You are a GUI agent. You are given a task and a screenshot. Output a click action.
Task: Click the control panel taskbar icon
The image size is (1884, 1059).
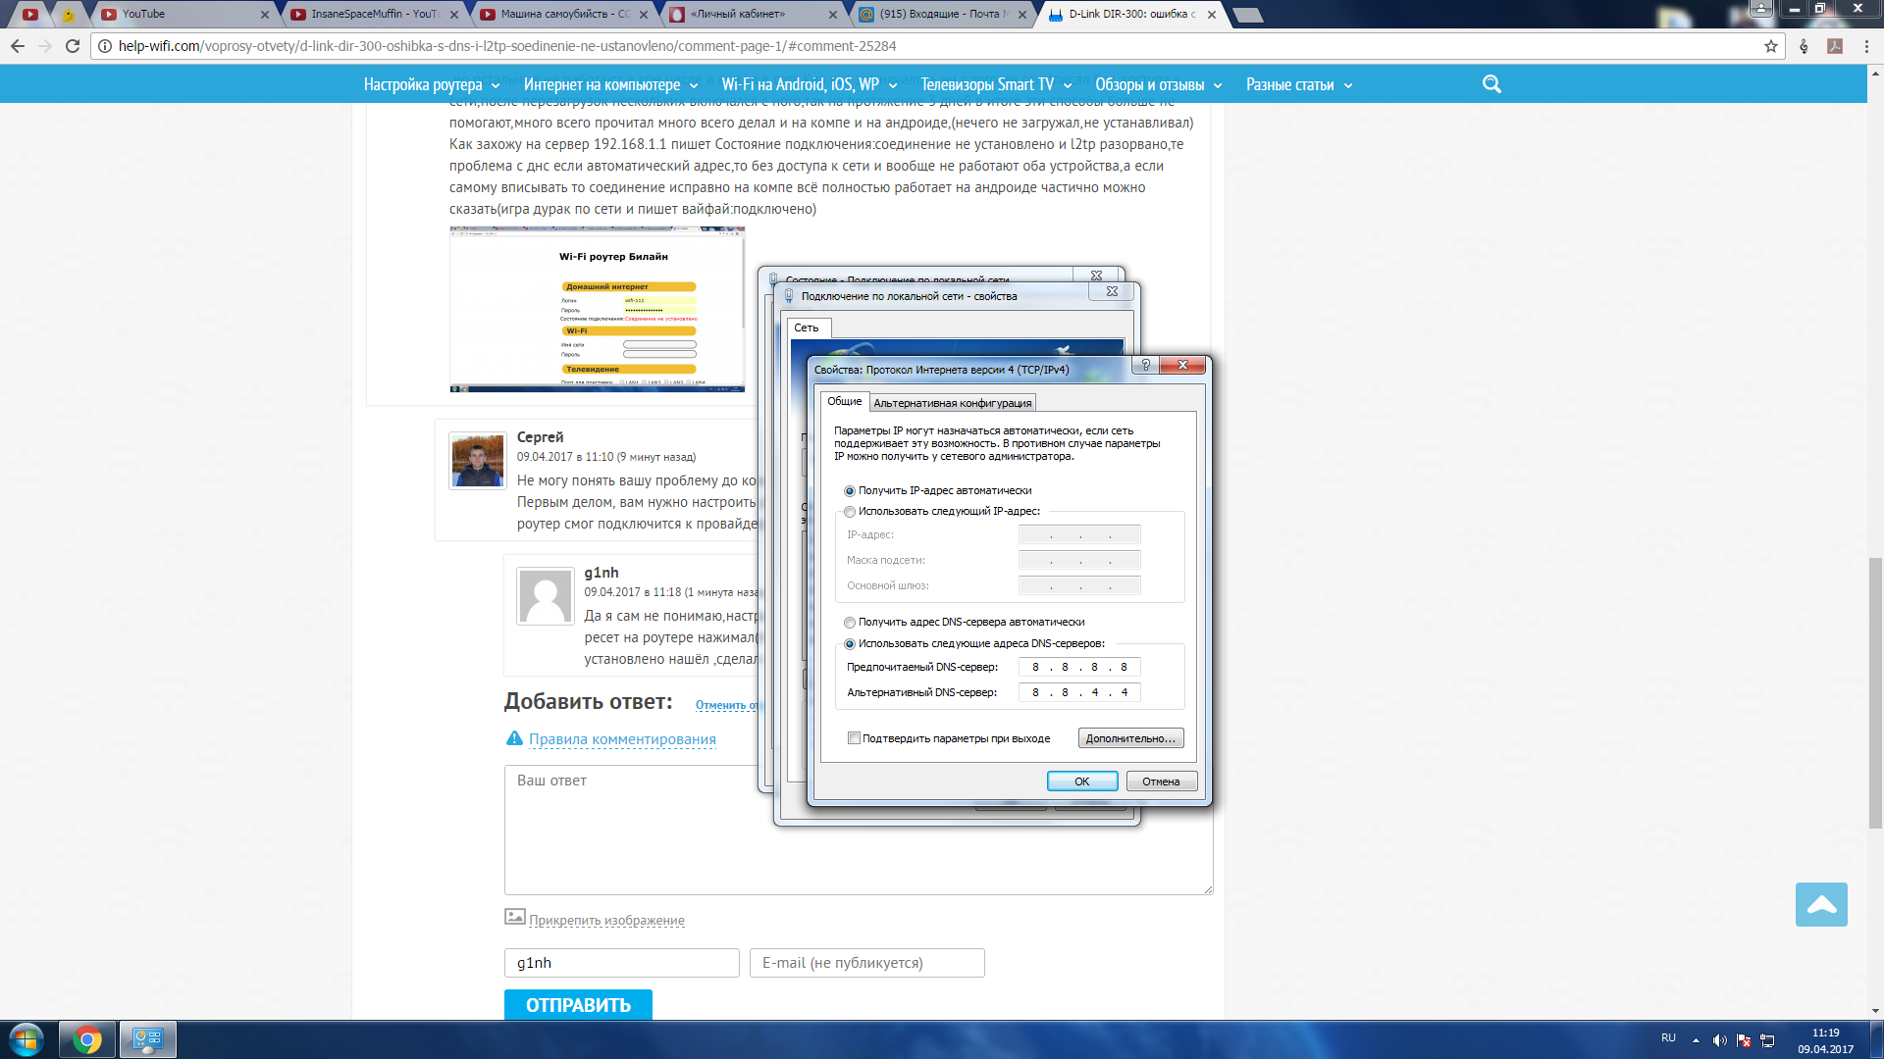coord(148,1039)
